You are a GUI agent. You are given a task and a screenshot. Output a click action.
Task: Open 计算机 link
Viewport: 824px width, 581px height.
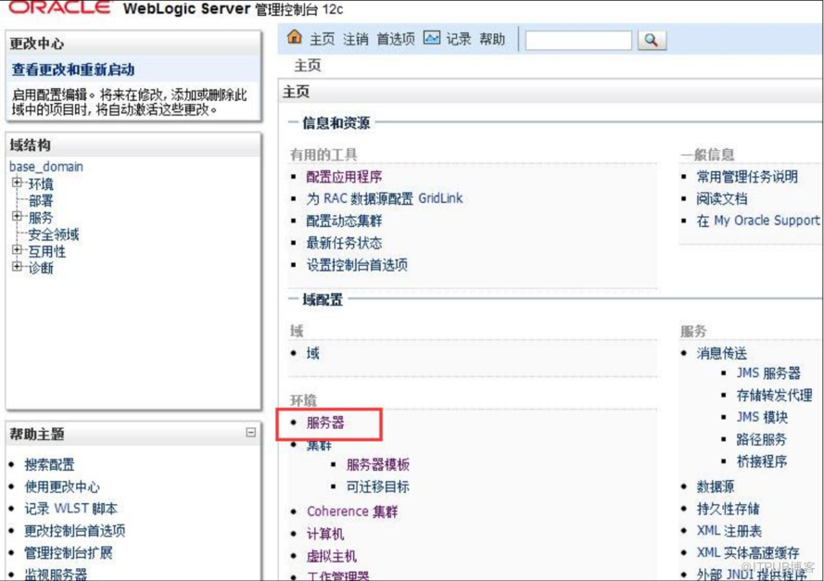(325, 534)
